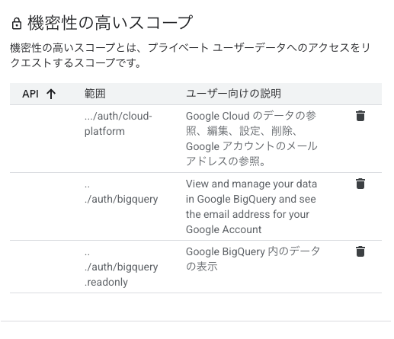The height and width of the screenshot is (339, 394).
Task: Click the explanatory paragraph about private user data
Action: (x=190, y=56)
